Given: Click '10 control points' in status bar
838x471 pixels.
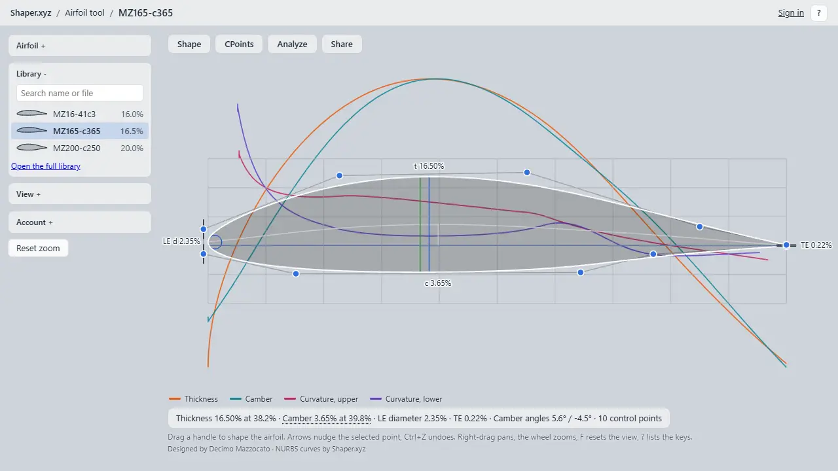Looking at the screenshot, I should point(631,419).
